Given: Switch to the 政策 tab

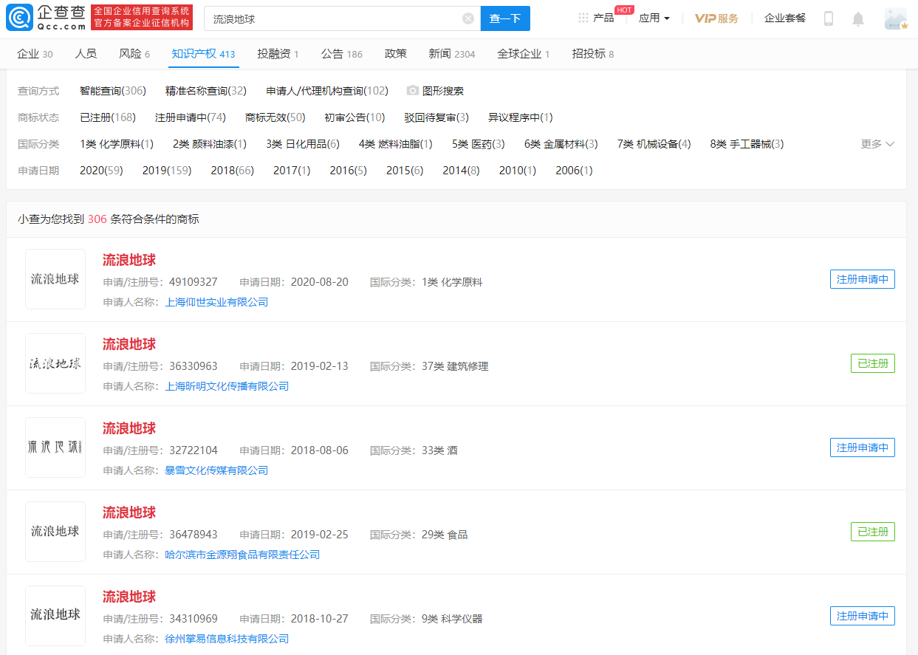Looking at the screenshot, I should pyautogui.click(x=396, y=54).
